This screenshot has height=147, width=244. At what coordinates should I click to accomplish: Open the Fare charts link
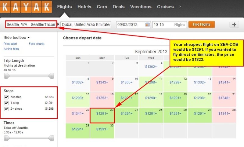[37, 44]
